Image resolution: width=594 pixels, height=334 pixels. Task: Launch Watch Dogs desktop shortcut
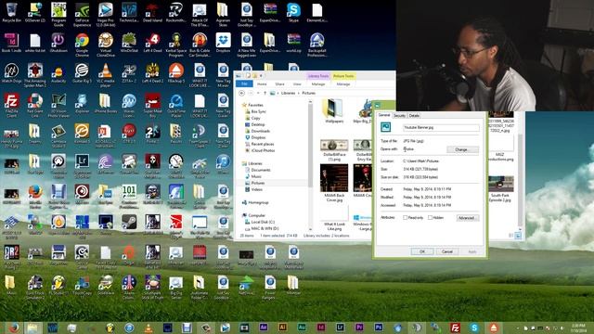pos(11,73)
